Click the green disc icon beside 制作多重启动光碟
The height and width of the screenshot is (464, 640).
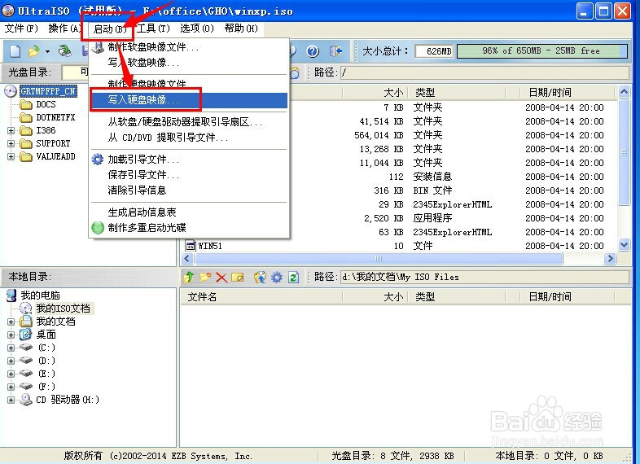click(98, 228)
